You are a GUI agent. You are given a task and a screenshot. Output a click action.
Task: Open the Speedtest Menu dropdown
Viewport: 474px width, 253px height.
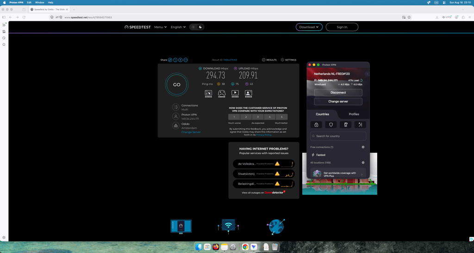click(x=160, y=27)
